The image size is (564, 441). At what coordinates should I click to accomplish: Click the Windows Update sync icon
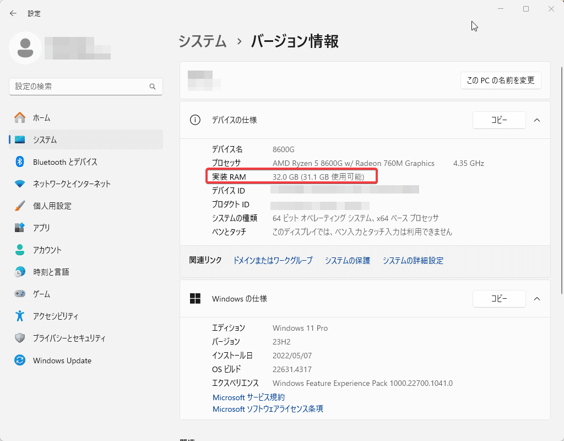click(x=20, y=360)
